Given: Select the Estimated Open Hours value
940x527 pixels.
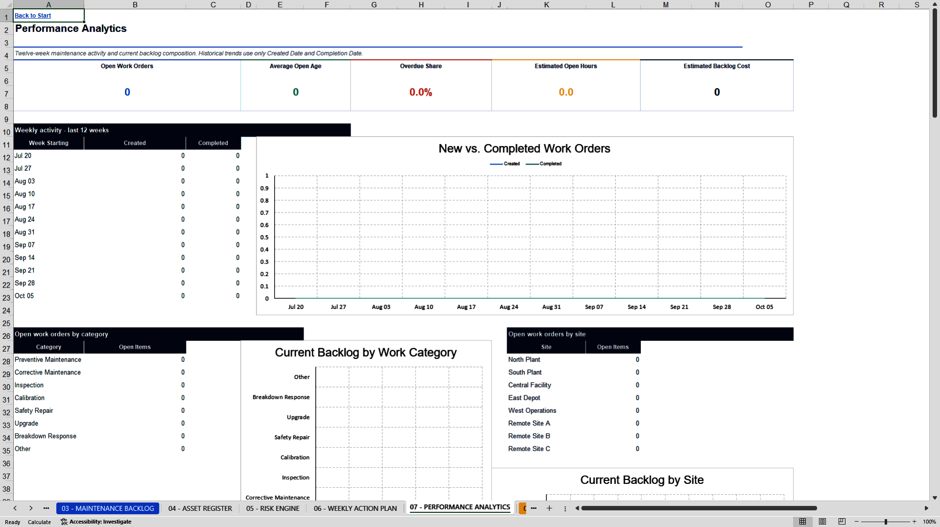Looking at the screenshot, I should point(566,92).
